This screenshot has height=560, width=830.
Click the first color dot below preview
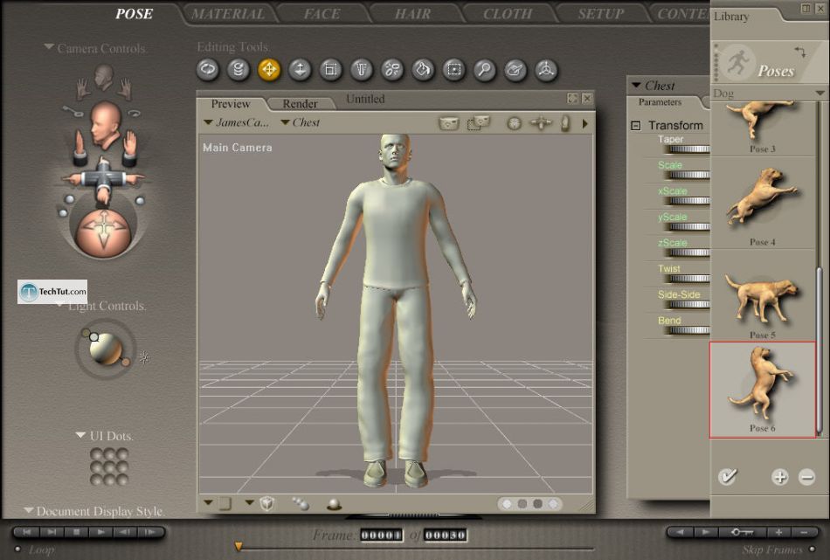(x=507, y=504)
